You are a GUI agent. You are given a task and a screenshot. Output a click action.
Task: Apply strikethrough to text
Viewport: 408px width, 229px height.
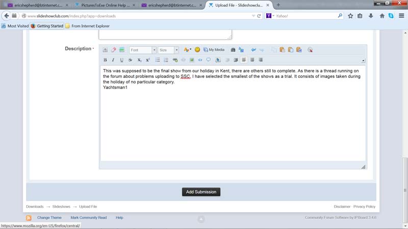131,60
